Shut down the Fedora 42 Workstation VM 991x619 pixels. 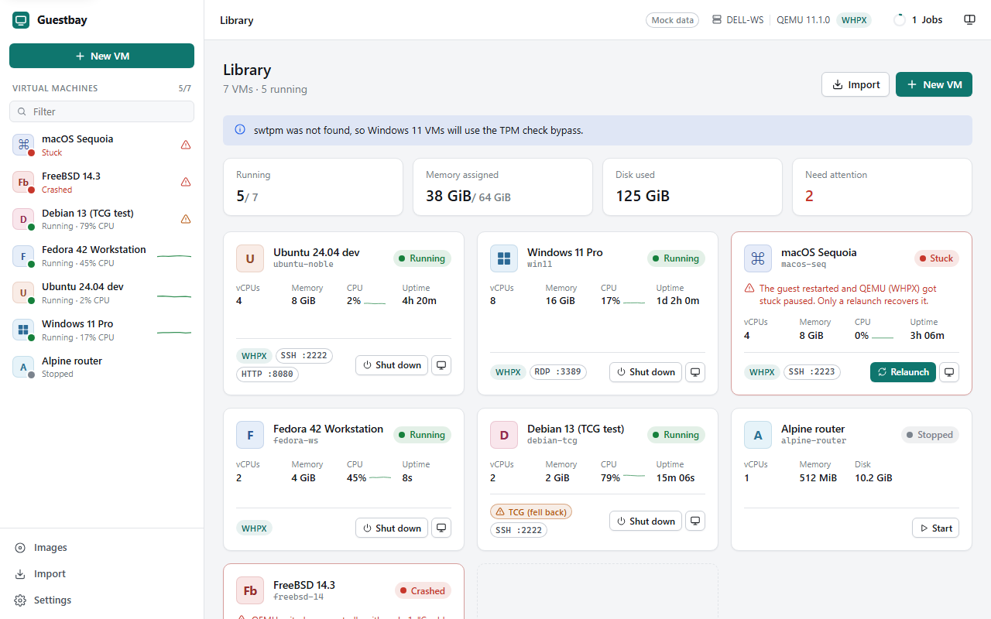392,528
